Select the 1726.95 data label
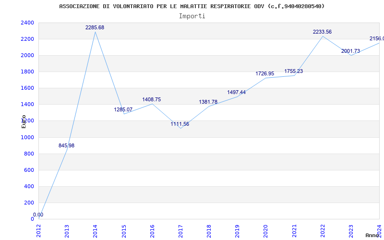This screenshot has height=240, width=384. pyautogui.click(x=265, y=74)
